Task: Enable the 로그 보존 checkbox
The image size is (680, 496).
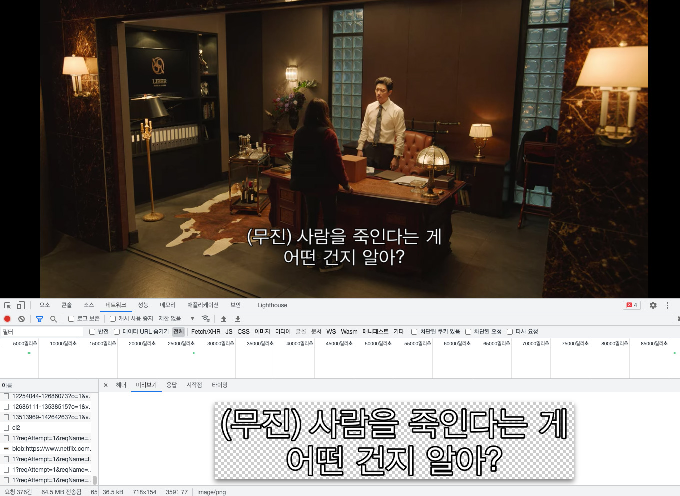Action: (71, 319)
